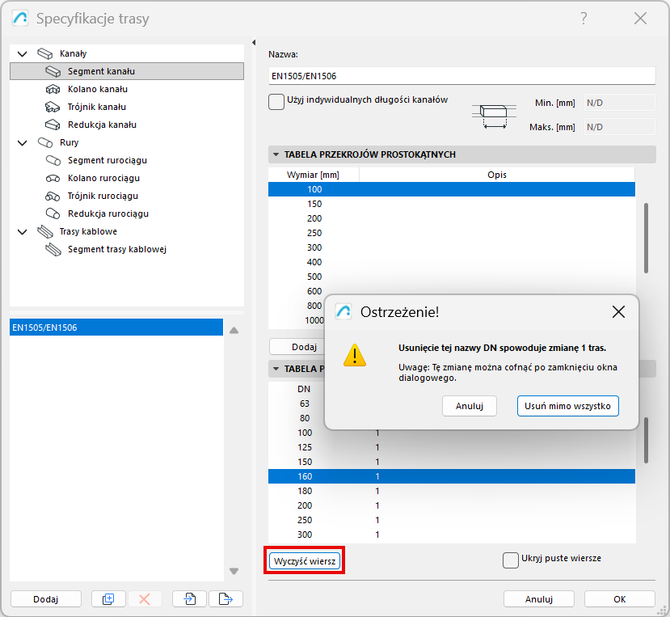Click the red X delete specification icon
The image size is (670, 617).
pyautogui.click(x=145, y=599)
